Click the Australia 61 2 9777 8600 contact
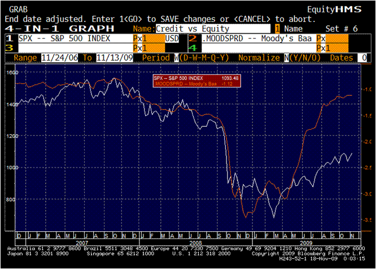 coord(44,249)
